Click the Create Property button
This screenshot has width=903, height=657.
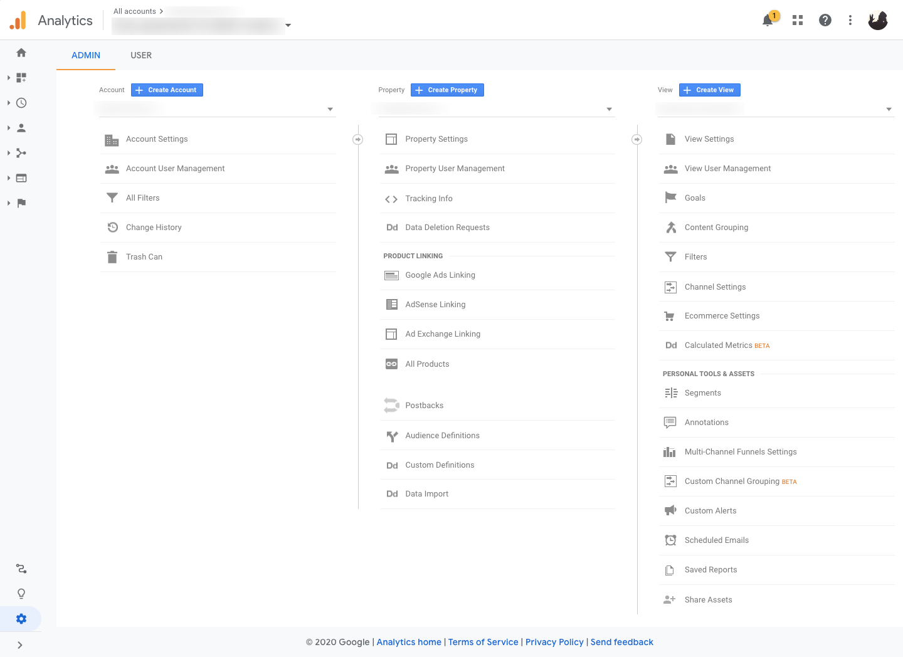click(447, 90)
